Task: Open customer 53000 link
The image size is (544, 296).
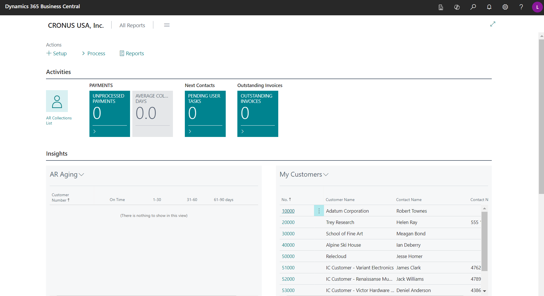Action: tap(288, 290)
